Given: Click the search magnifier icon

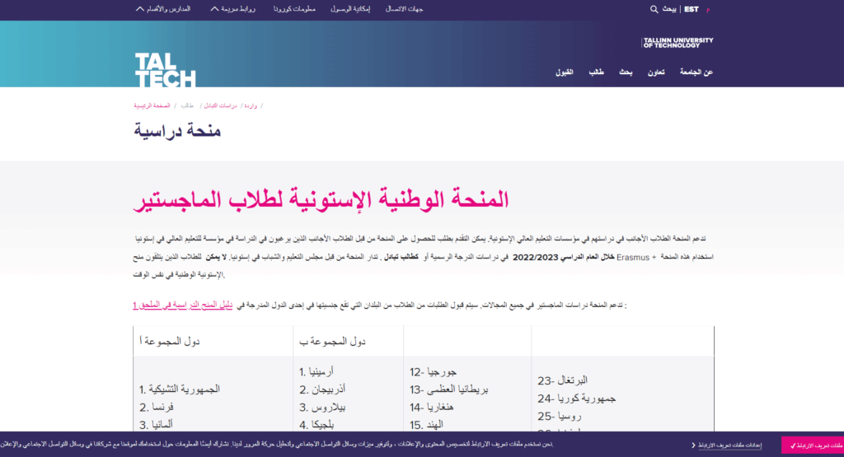Looking at the screenshot, I should click(x=654, y=9).
